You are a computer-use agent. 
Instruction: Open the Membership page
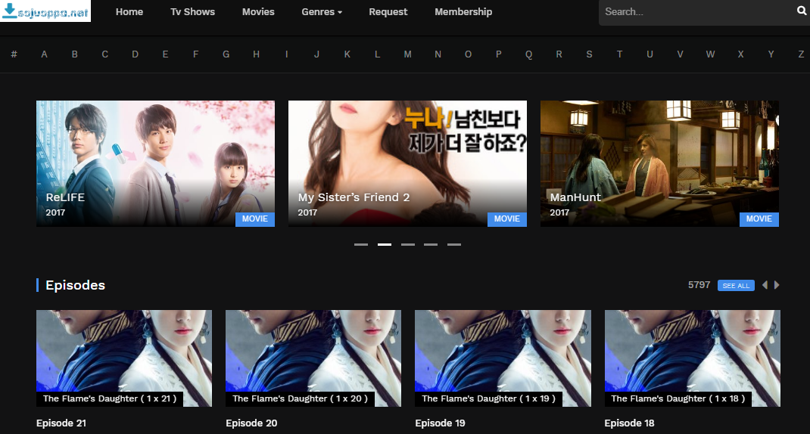coord(463,12)
